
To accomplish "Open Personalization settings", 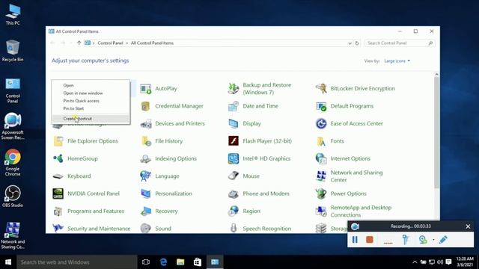I will [x=166, y=194].
